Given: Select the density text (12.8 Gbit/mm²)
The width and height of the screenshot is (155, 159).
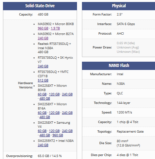Looking at the screenshot, I should [x=128, y=145].
